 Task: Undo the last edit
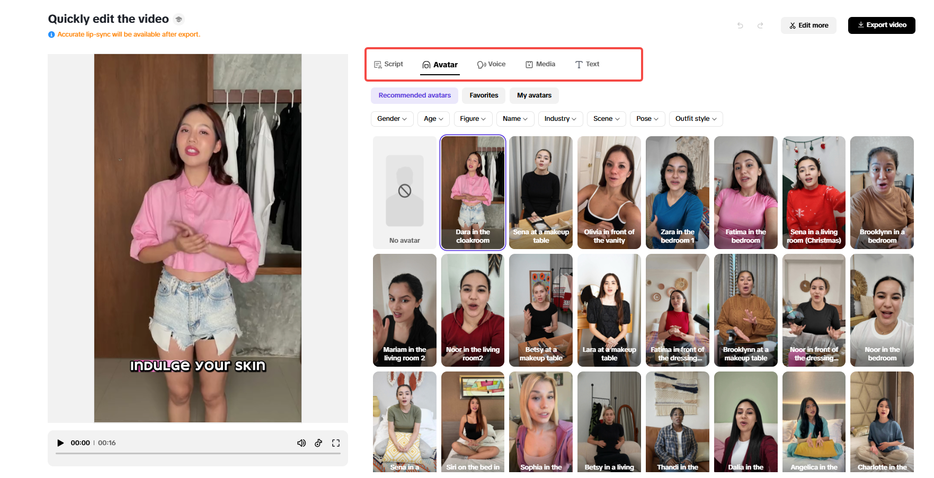tap(740, 25)
